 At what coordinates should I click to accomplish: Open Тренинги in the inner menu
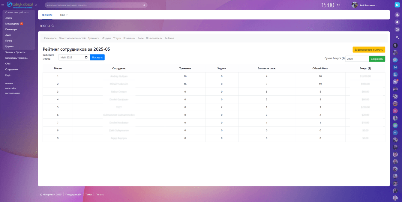(94, 38)
